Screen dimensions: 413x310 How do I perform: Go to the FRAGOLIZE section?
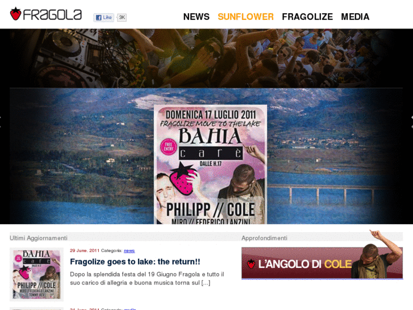307,16
